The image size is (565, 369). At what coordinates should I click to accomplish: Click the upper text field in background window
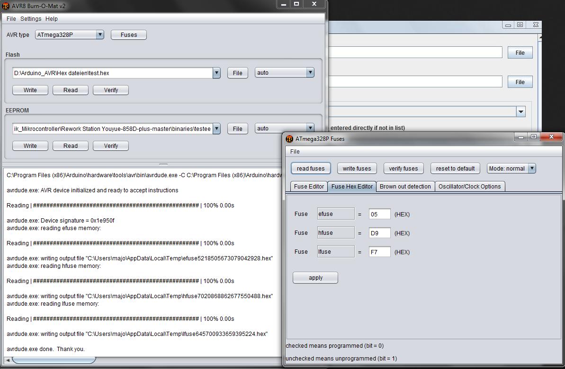415,52
